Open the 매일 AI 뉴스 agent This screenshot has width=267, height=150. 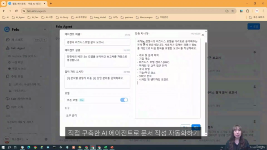(x=19, y=69)
